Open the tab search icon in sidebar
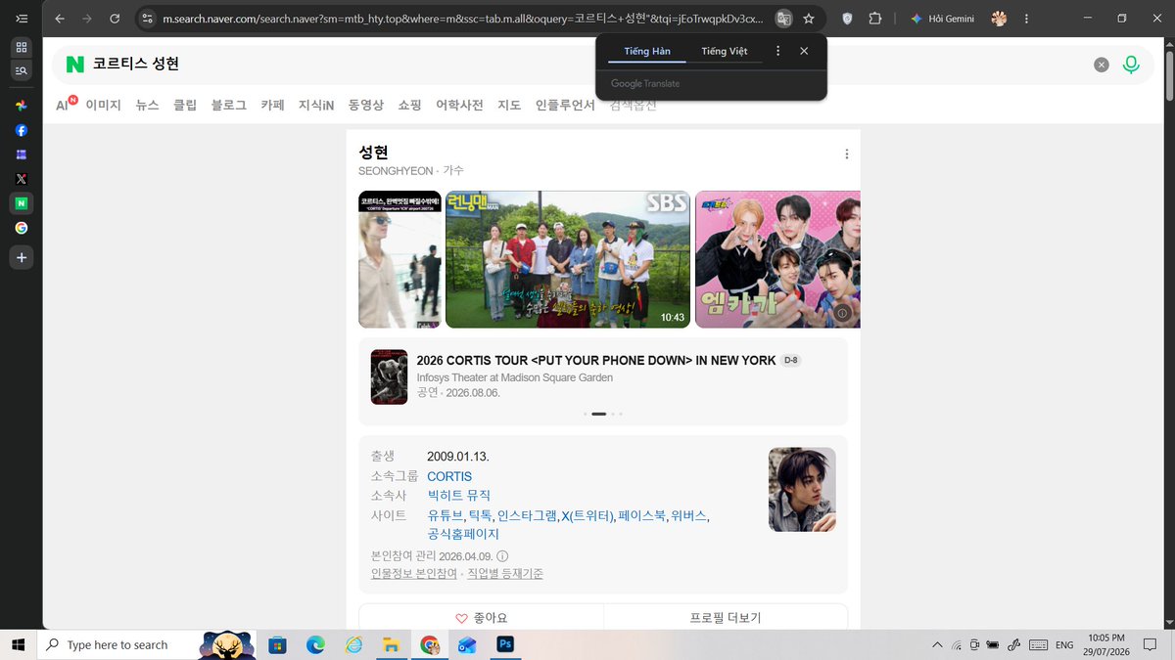The width and height of the screenshot is (1175, 660). point(21,70)
